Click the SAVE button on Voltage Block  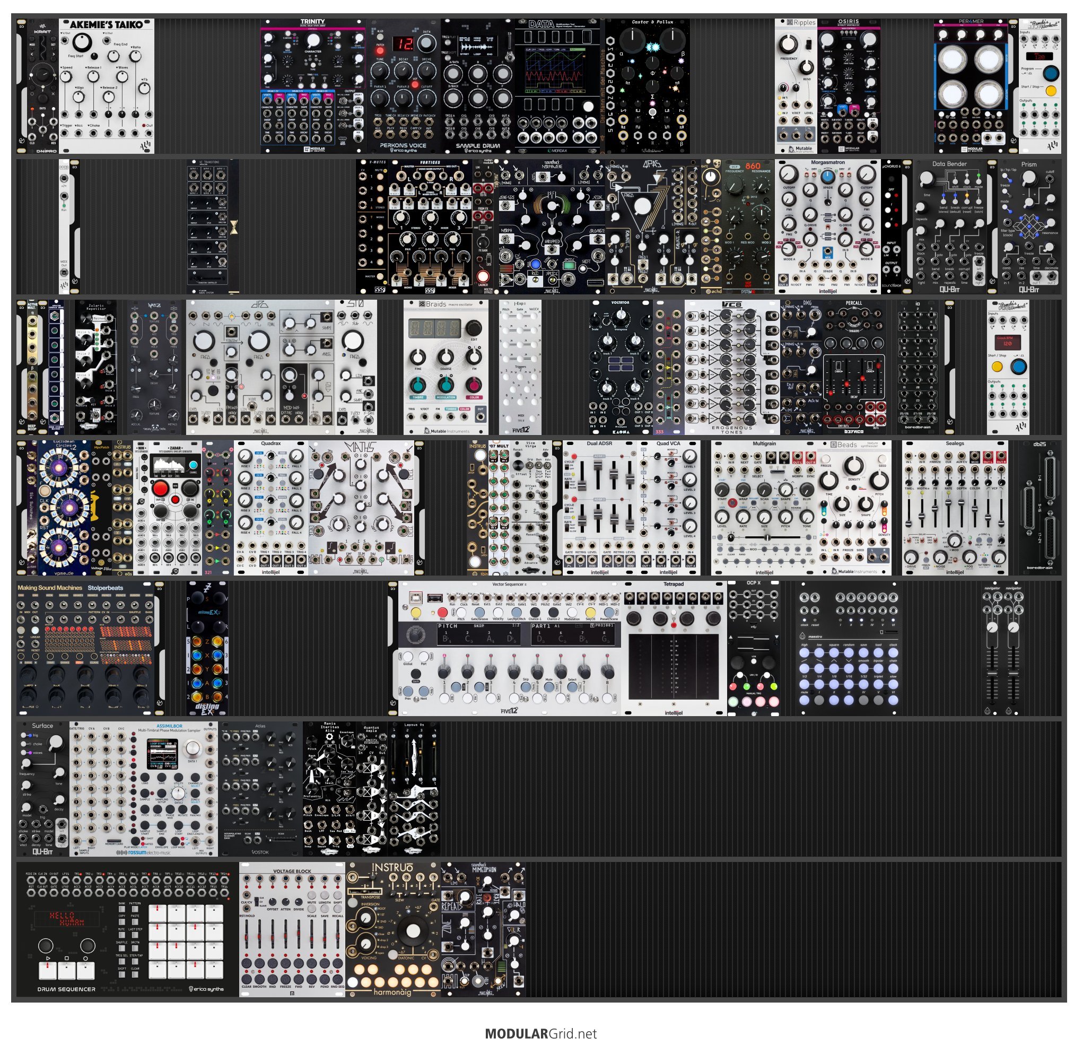pyautogui.click(x=325, y=908)
